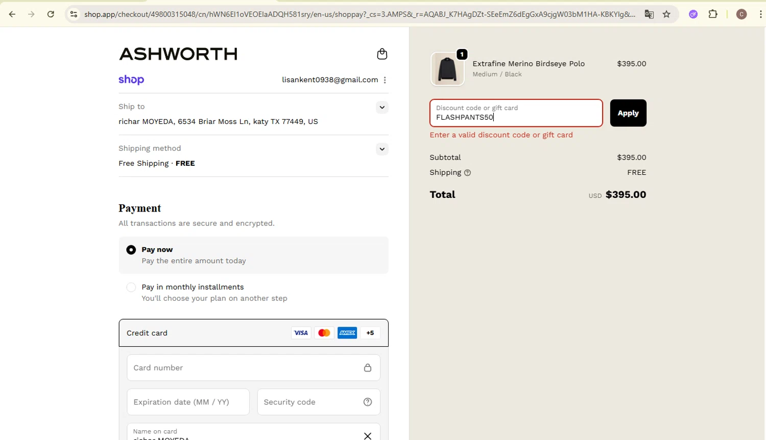766x440 pixels.
Task: Click the Visa card icon
Action: pos(301,333)
